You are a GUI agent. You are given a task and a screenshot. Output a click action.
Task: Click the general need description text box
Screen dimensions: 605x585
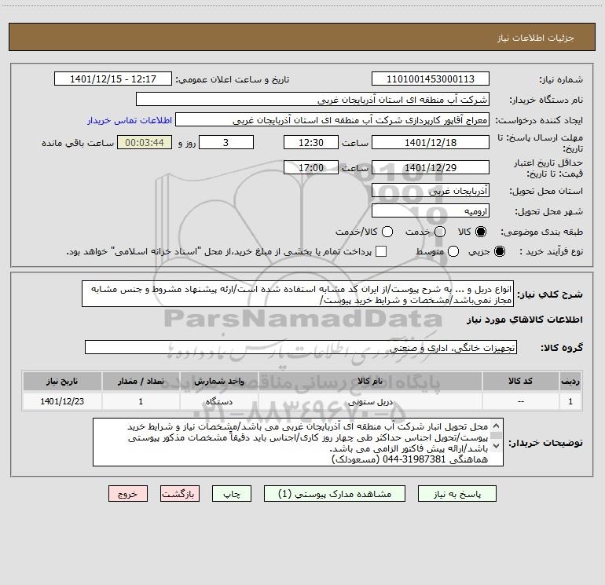click(x=298, y=294)
